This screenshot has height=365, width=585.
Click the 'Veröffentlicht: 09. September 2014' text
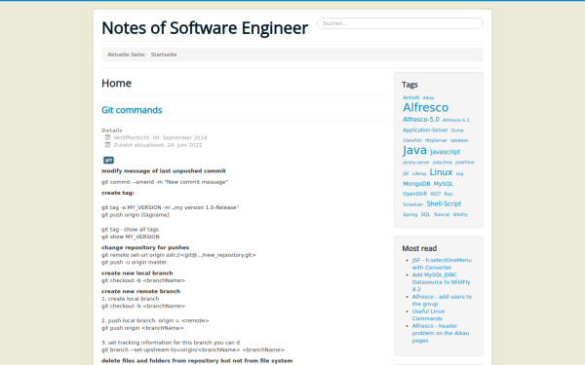tap(161, 138)
